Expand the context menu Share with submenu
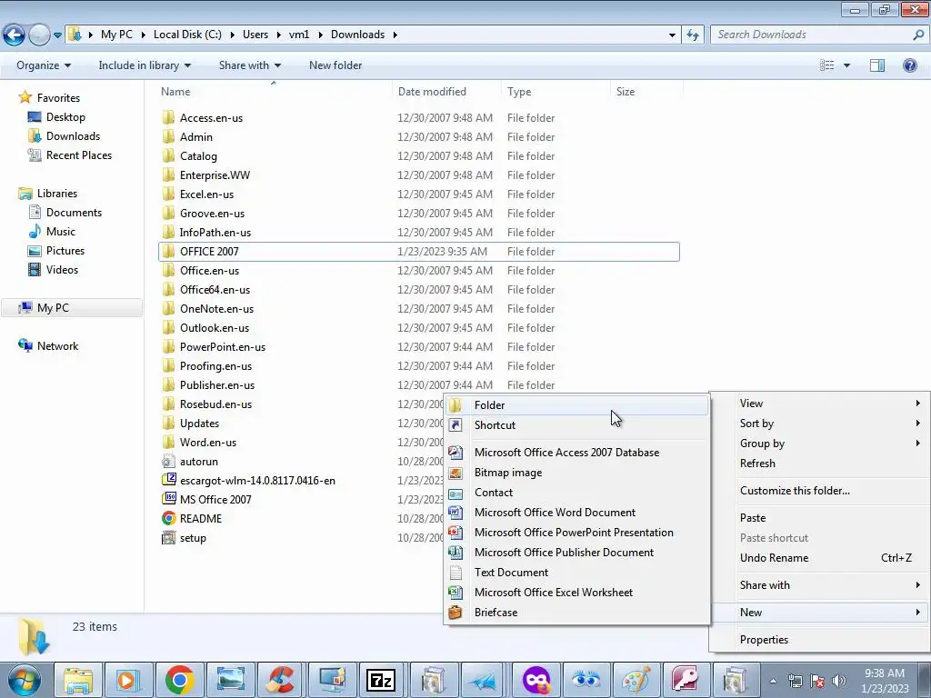Image resolution: width=931 pixels, height=698 pixels. click(819, 585)
